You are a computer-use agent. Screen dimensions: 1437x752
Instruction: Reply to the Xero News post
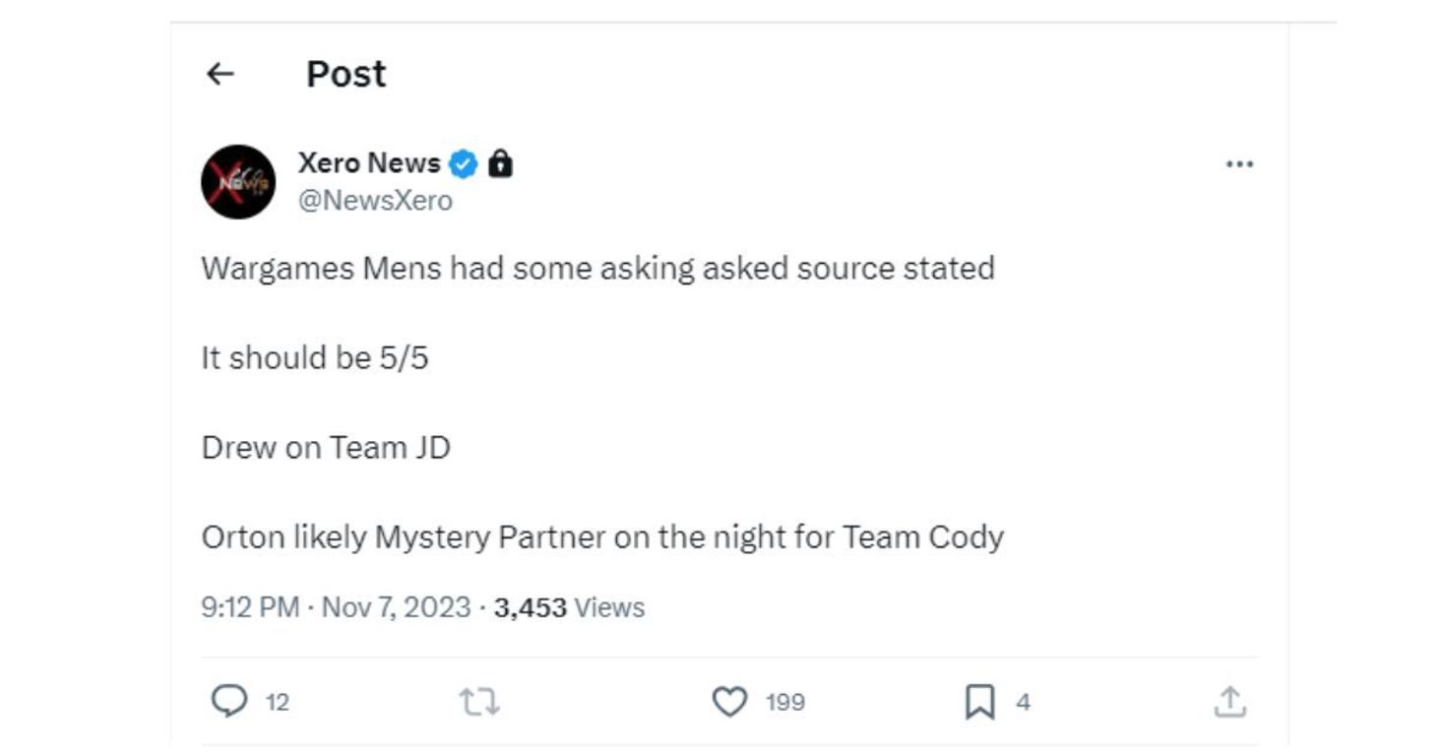pyautogui.click(x=230, y=701)
